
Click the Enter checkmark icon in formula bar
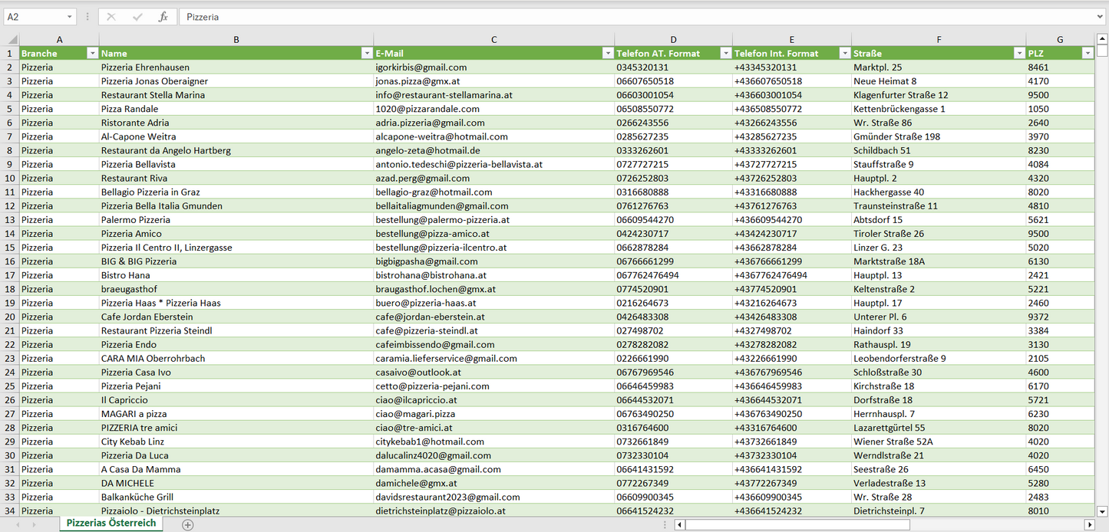click(x=137, y=17)
